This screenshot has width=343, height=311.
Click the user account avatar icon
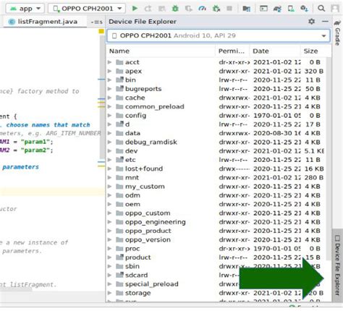(x=335, y=9)
